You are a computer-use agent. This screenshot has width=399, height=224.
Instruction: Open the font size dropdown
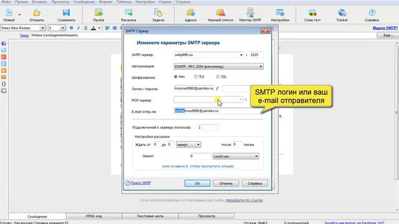[62, 28]
